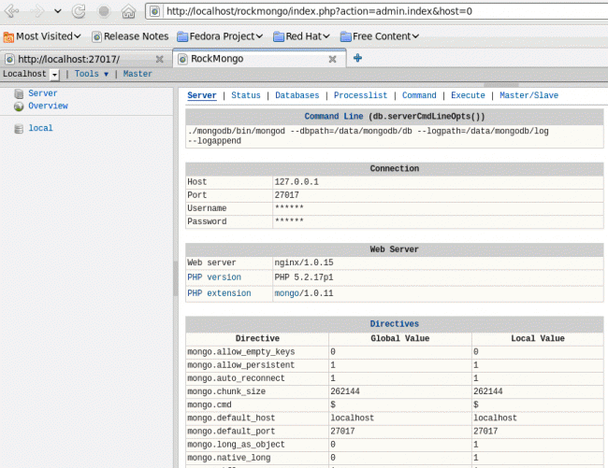This screenshot has height=468, width=608.
Task: Click the browser Forward arrow icon
Action: tap(37, 11)
